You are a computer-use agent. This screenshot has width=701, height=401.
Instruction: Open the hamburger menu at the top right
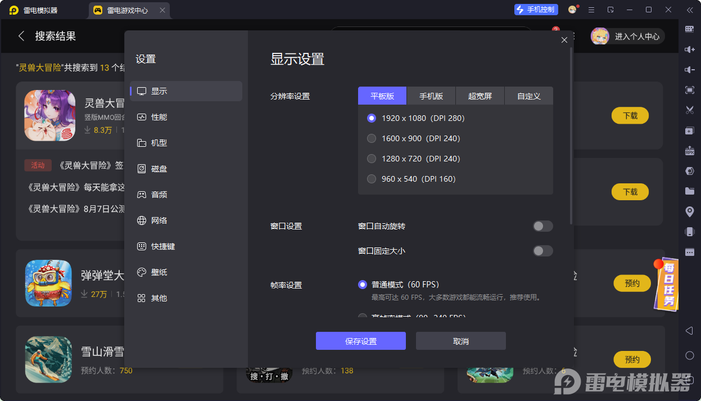591,10
